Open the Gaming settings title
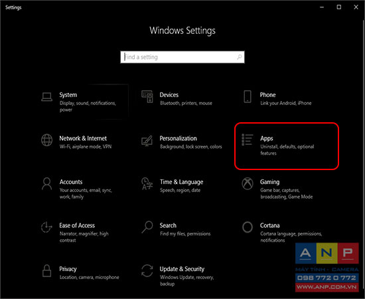The image size is (365, 299). tap(269, 182)
